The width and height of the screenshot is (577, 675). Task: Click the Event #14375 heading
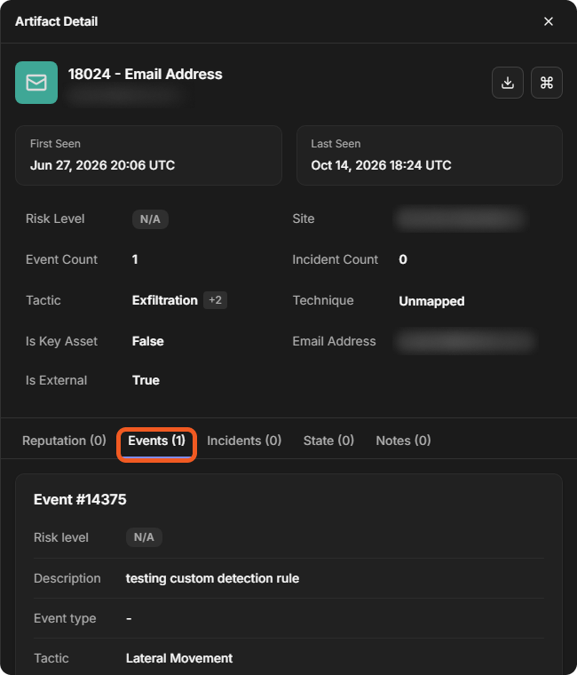[x=80, y=499]
